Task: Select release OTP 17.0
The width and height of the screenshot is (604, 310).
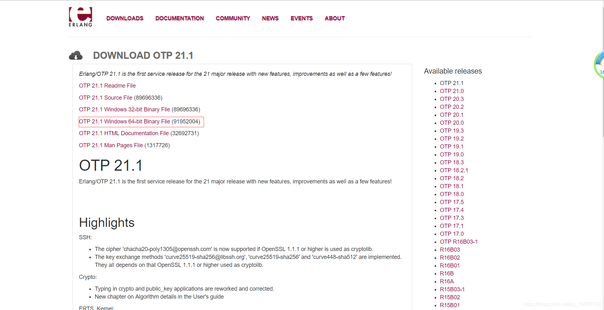Action: 451,234
